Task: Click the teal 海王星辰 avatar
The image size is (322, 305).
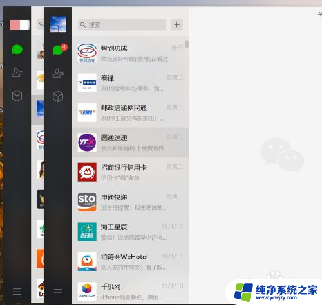Action: coord(87,232)
